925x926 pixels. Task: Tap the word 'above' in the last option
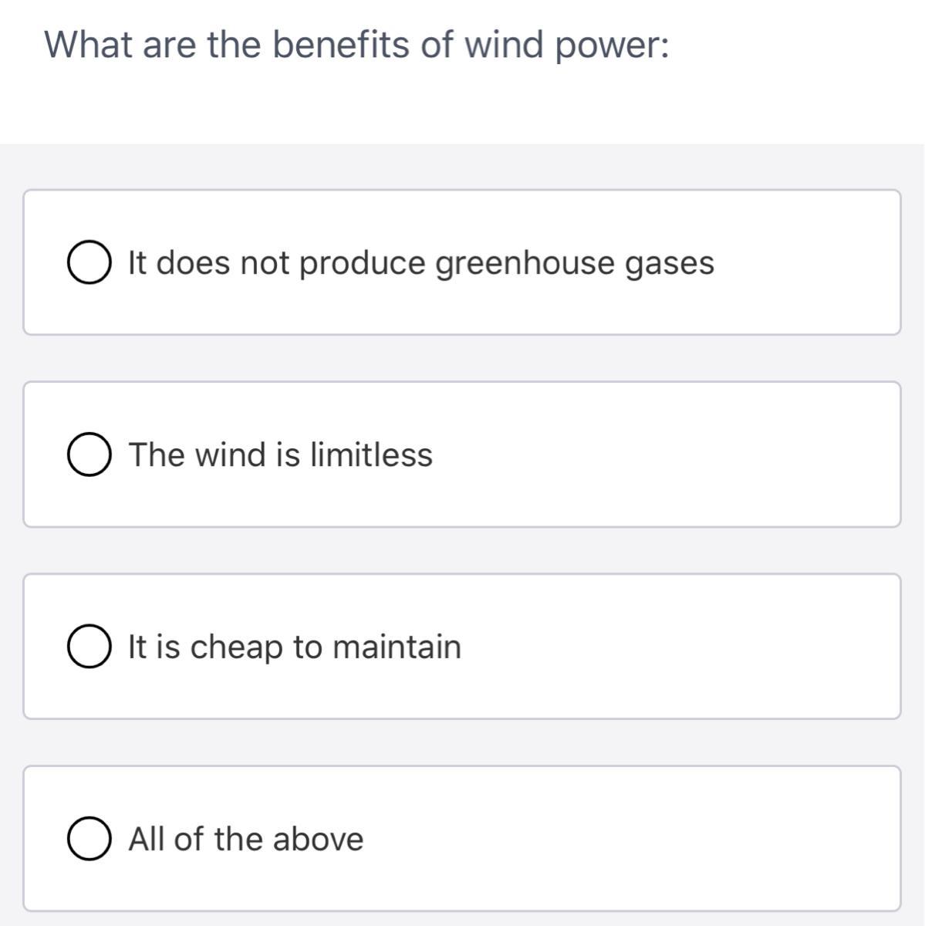click(x=317, y=839)
